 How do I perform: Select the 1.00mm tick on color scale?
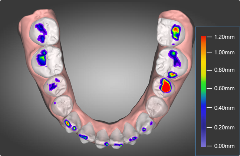(224, 52)
